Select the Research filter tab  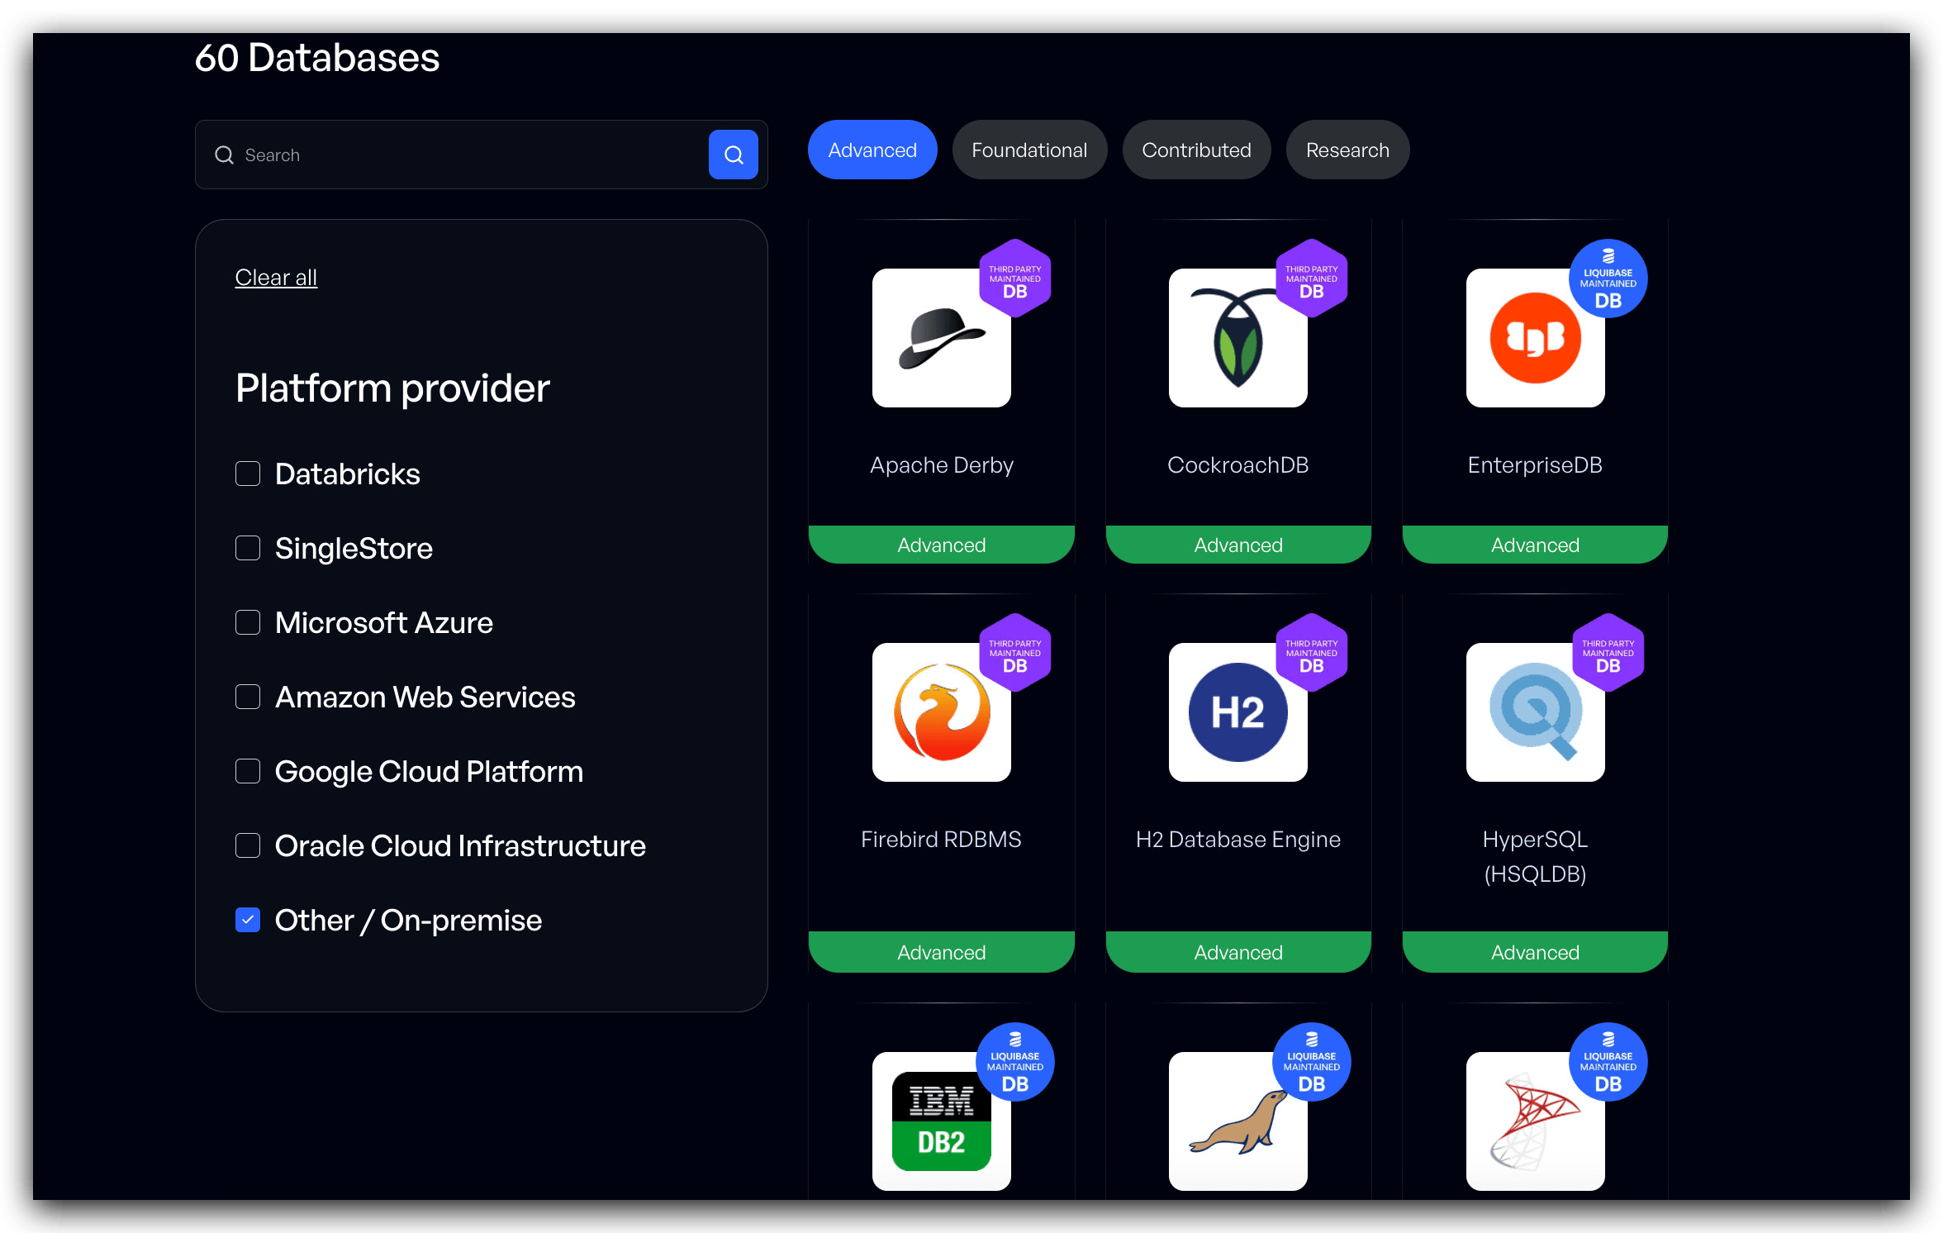click(1347, 150)
